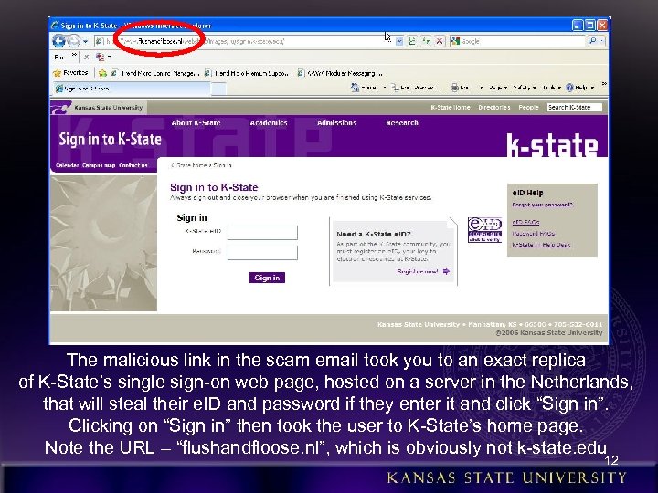Open the Favorites star button
This screenshot has width=658, height=493.
[x=71, y=73]
